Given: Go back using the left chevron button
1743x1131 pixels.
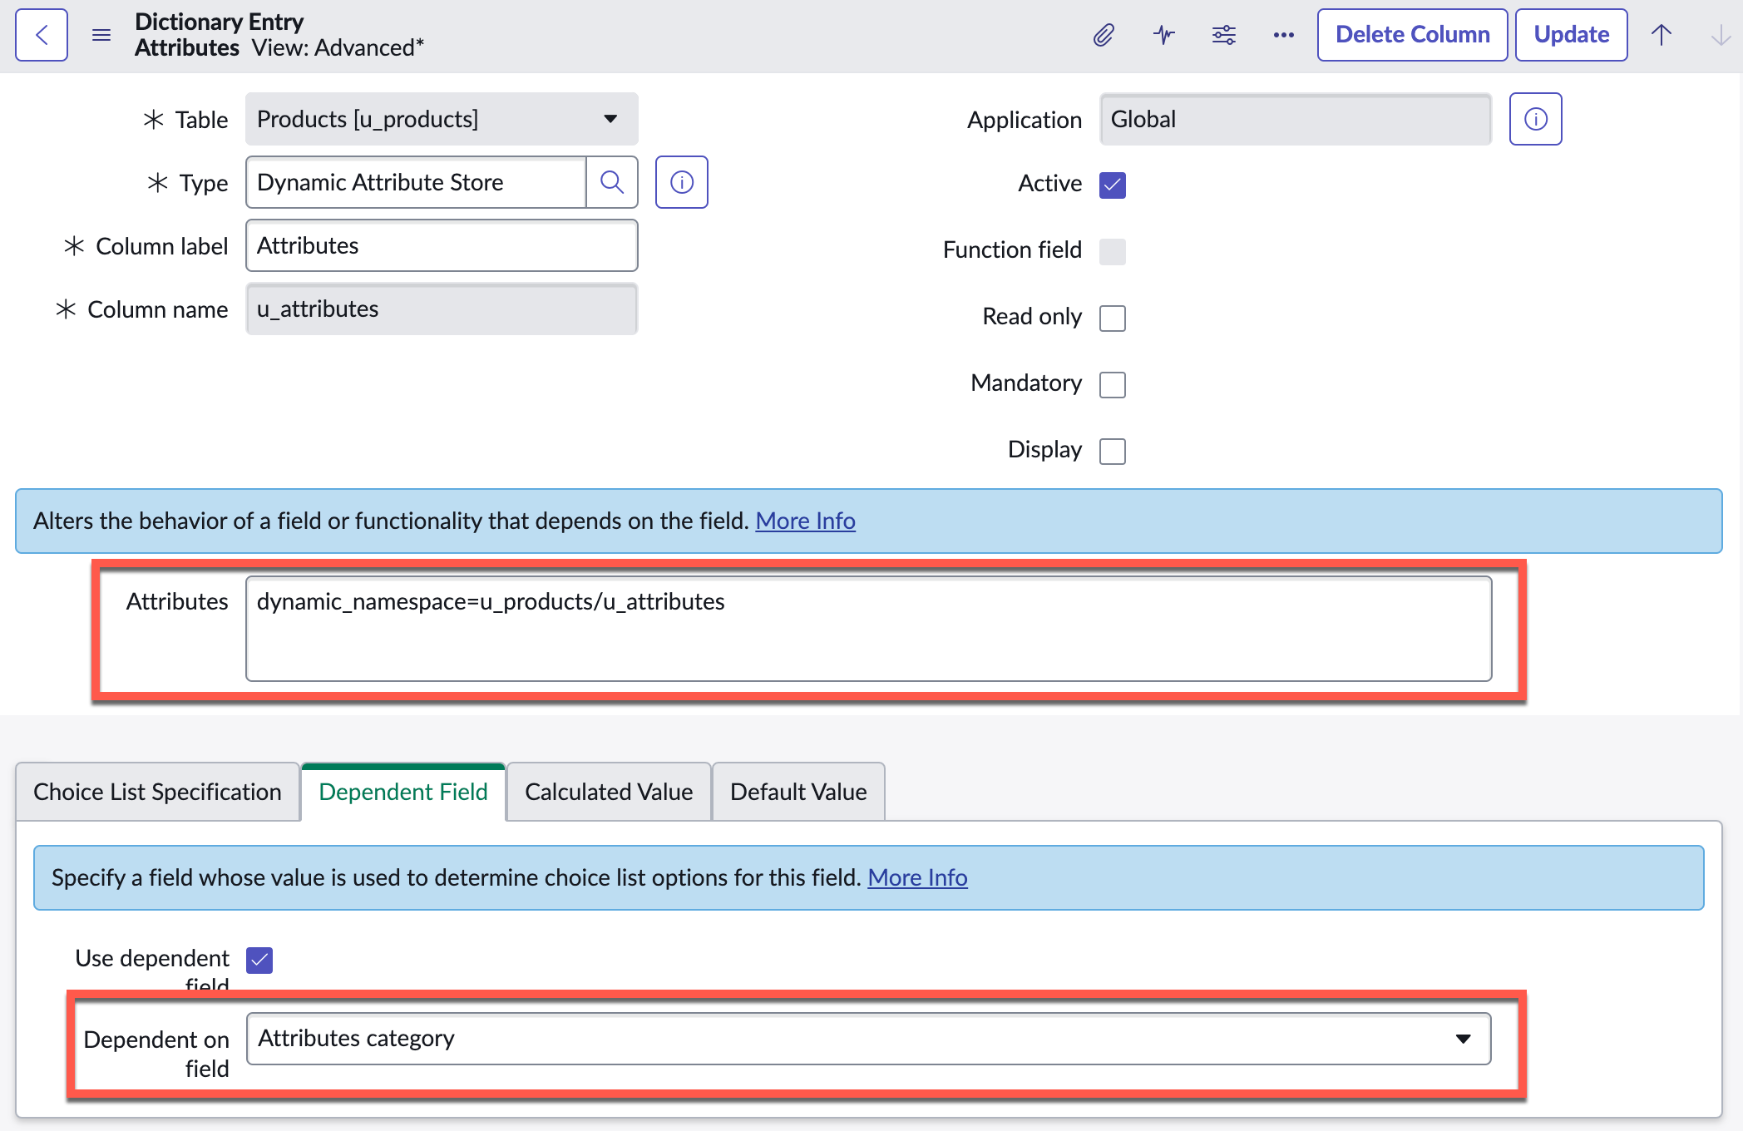Looking at the screenshot, I should tap(42, 35).
